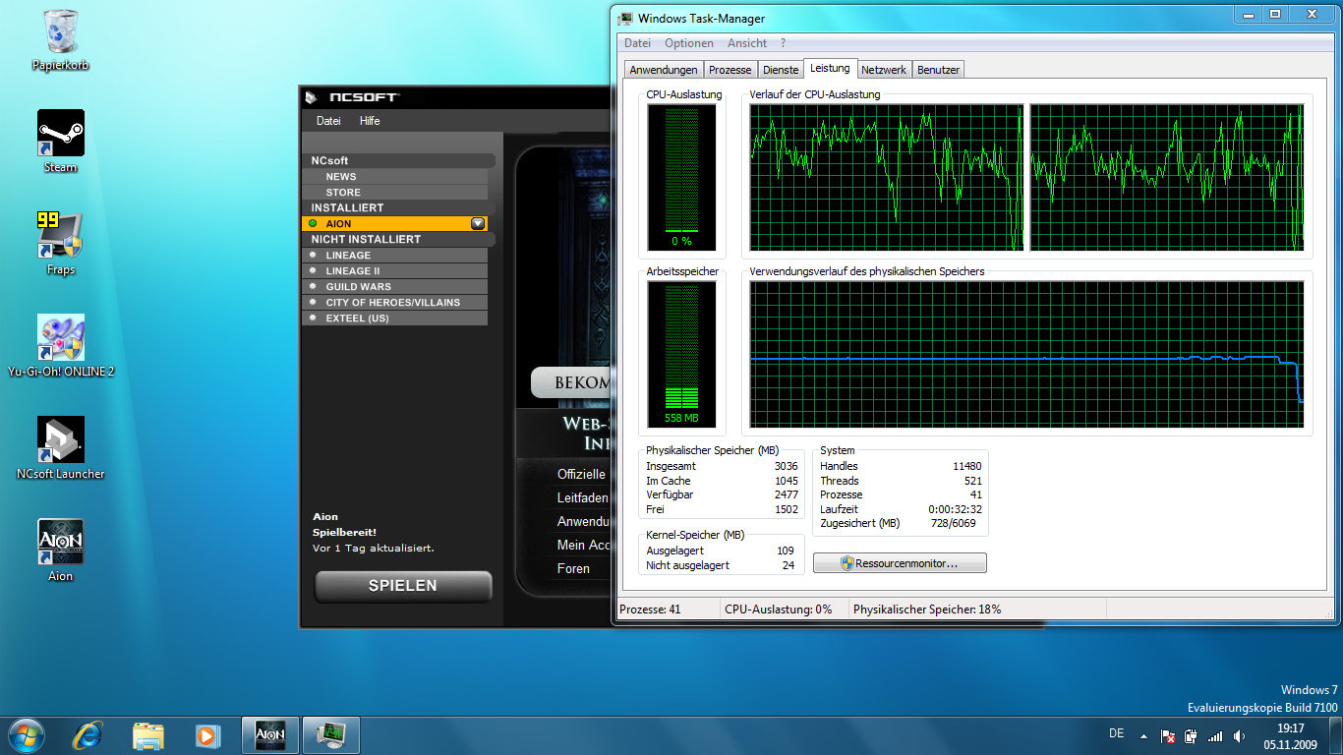The width and height of the screenshot is (1343, 755).
Task: Switch to the Prozesse tab
Action: (x=730, y=70)
